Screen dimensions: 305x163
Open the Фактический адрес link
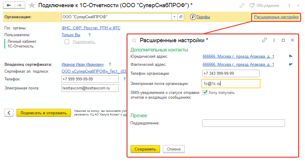click(x=238, y=64)
